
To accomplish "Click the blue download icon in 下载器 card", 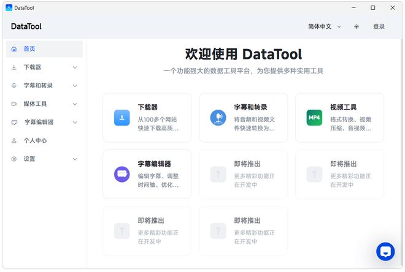I will pos(122,118).
